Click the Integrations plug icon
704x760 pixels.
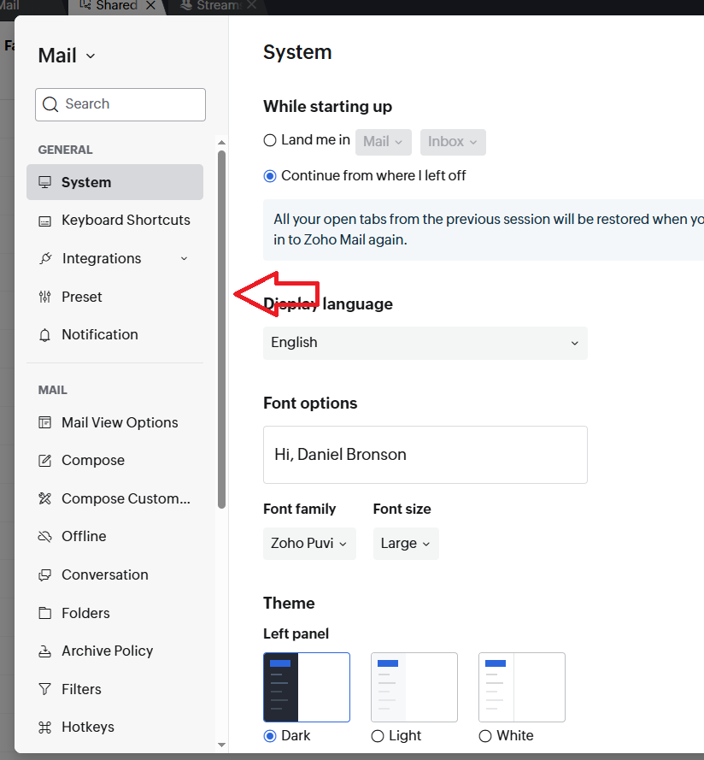point(45,258)
